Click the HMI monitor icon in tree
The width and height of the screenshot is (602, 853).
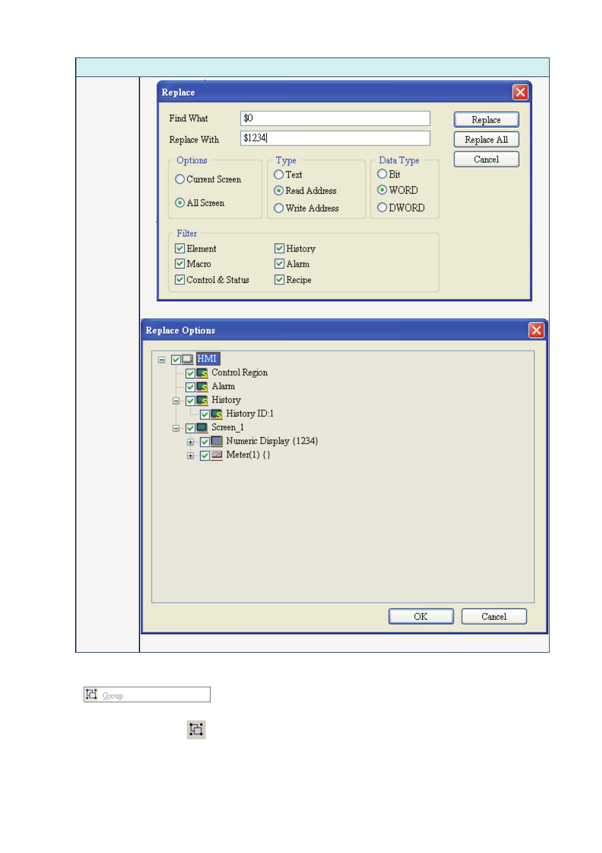pyautogui.click(x=188, y=359)
